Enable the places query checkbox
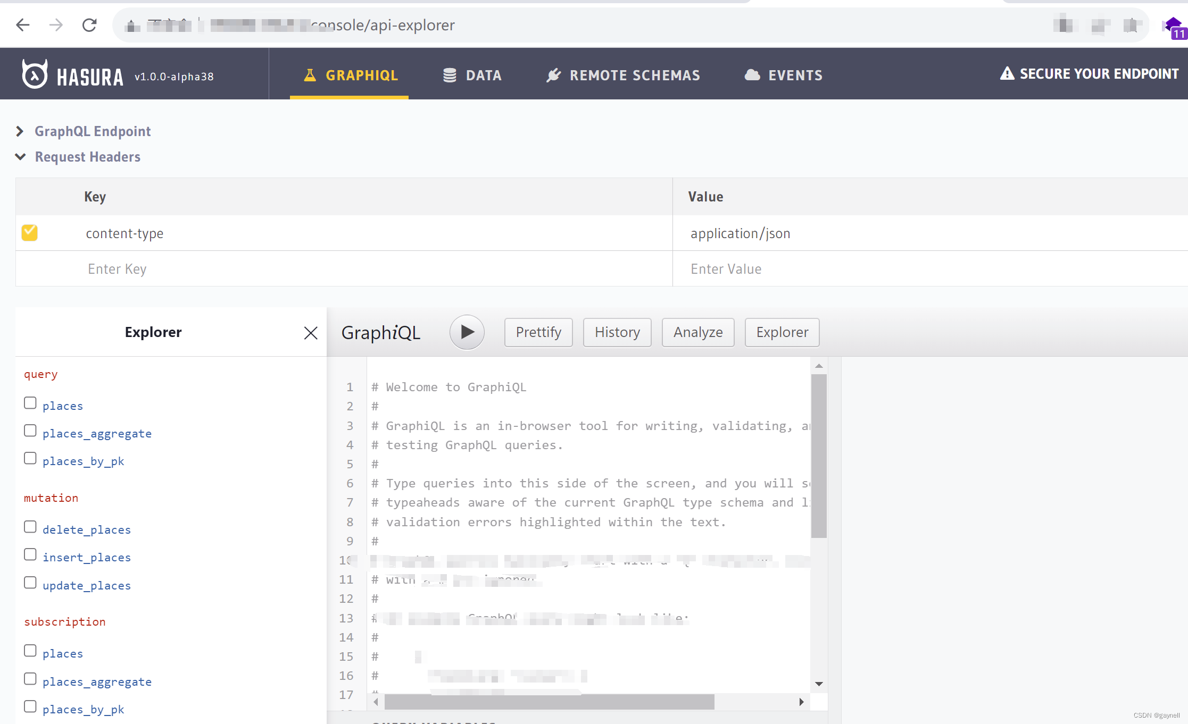 coord(30,405)
